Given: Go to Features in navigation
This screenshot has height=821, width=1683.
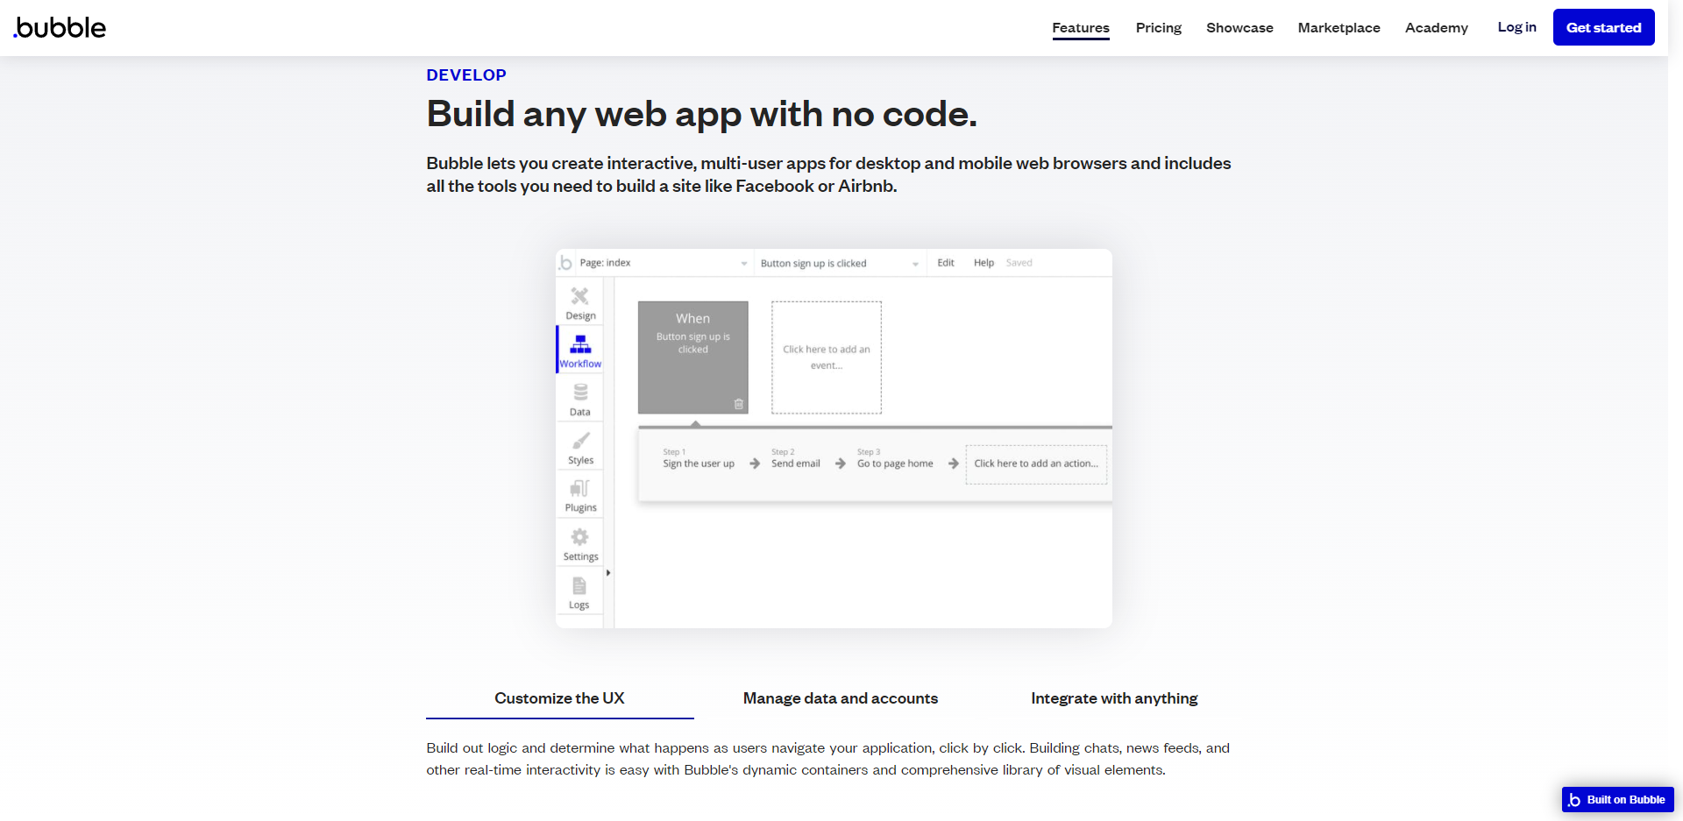Looking at the screenshot, I should (1081, 28).
